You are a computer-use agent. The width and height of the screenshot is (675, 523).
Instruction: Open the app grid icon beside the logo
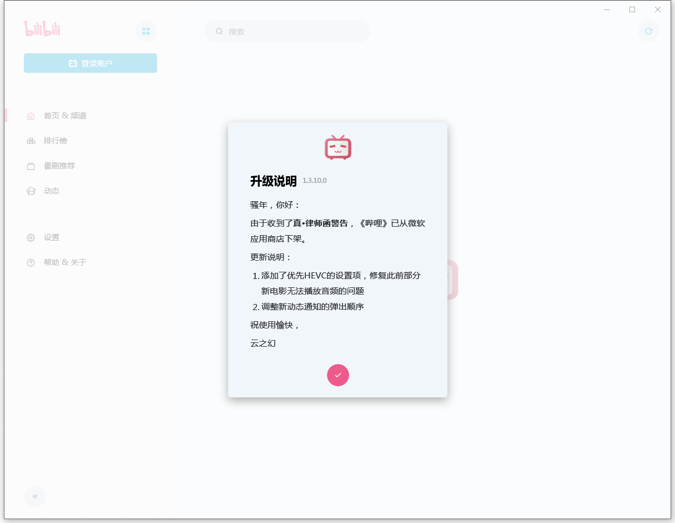click(146, 31)
